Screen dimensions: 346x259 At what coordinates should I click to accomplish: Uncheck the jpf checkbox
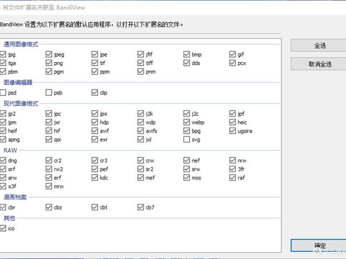point(232,114)
